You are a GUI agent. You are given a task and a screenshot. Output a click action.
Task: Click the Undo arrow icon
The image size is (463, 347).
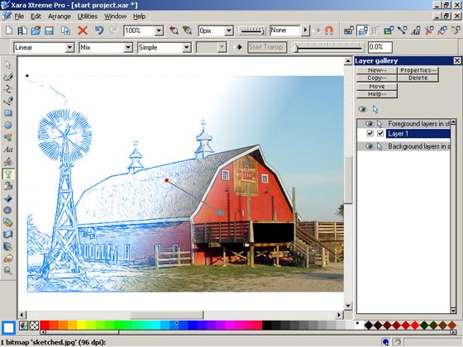pos(99,31)
